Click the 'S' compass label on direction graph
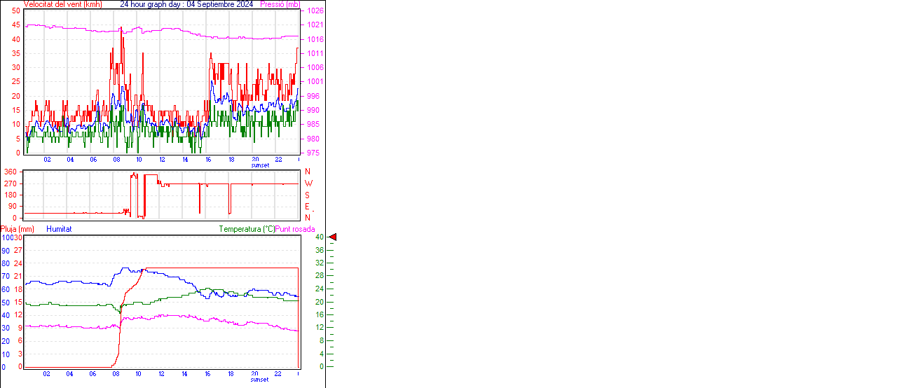 308,195
